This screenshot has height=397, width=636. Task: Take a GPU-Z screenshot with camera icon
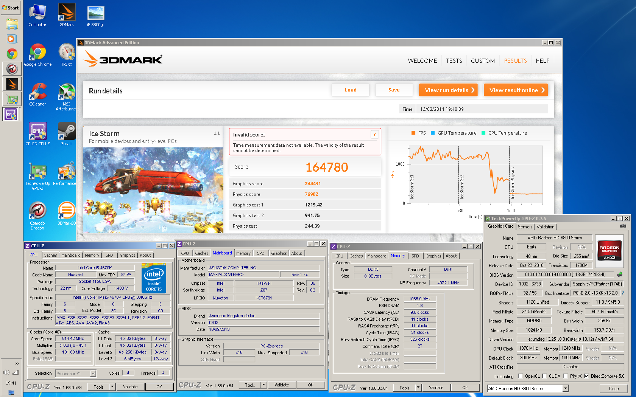[623, 226]
